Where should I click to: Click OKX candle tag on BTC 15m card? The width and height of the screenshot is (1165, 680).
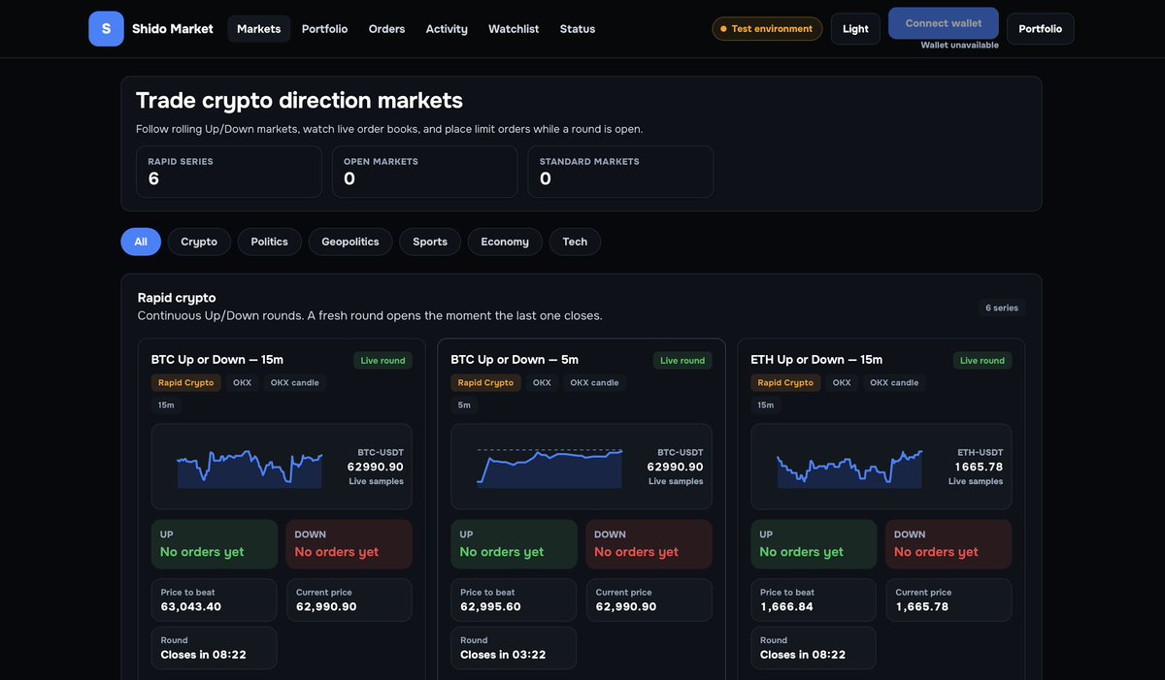pyautogui.click(x=294, y=382)
